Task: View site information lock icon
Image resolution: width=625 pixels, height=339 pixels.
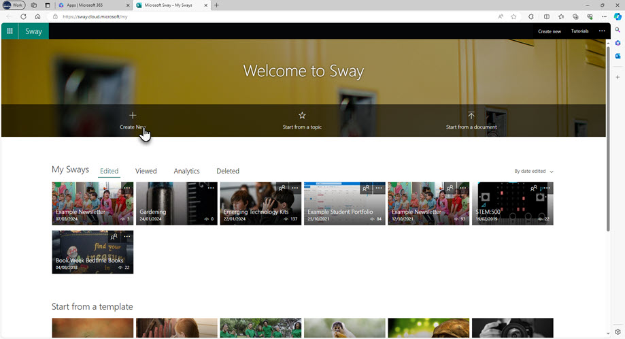Action: coord(55,17)
